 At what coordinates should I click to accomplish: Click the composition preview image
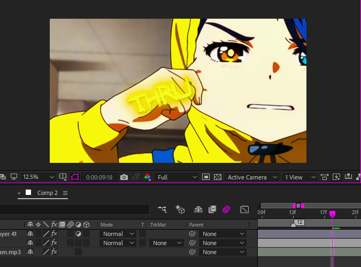coord(178,91)
